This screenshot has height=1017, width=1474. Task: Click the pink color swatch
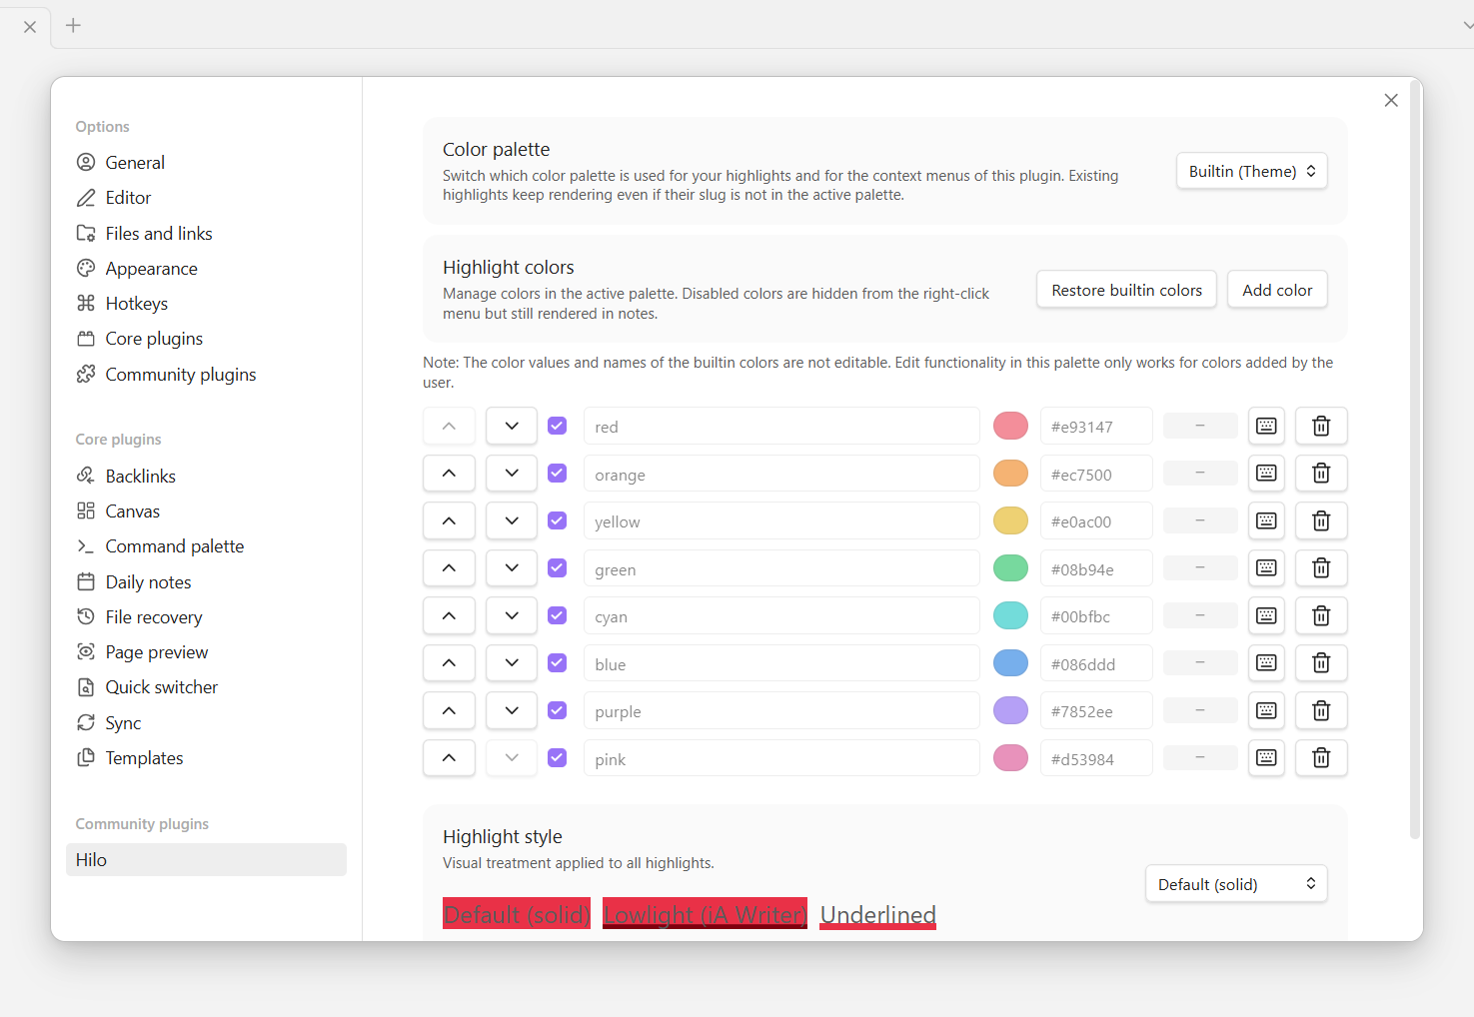click(x=1010, y=758)
